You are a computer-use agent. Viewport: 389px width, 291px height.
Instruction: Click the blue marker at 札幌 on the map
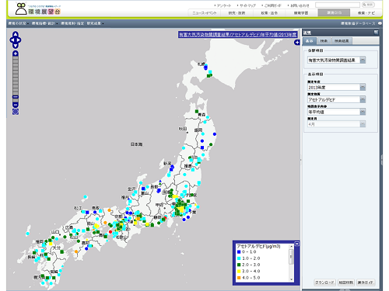click(x=205, y=68)
